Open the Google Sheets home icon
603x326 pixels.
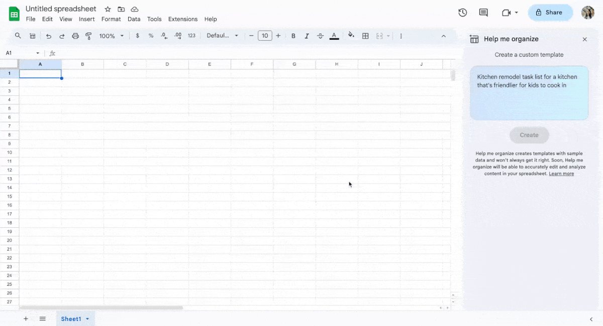coord(14,14)
